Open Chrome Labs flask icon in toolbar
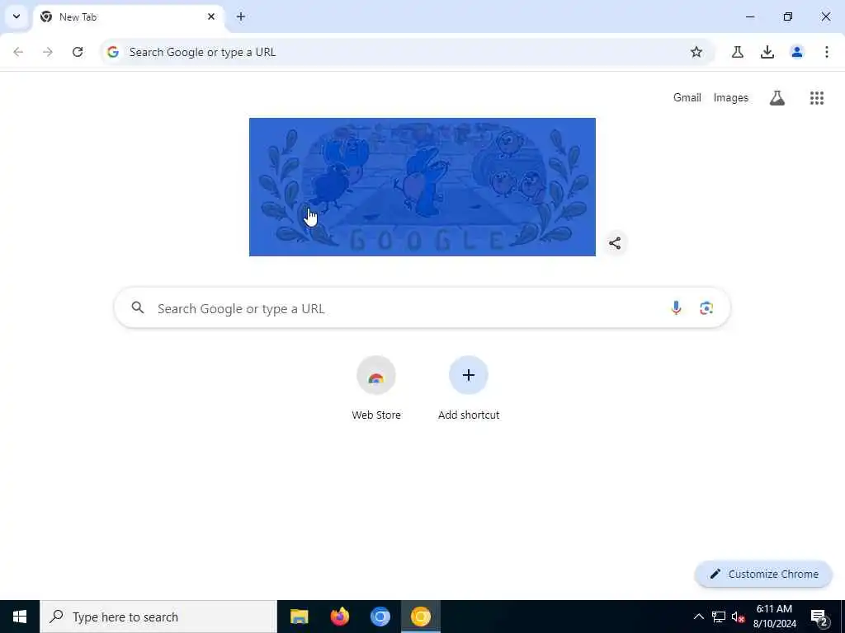This screenshot has width=845, height=633. (x=737, y=52)
